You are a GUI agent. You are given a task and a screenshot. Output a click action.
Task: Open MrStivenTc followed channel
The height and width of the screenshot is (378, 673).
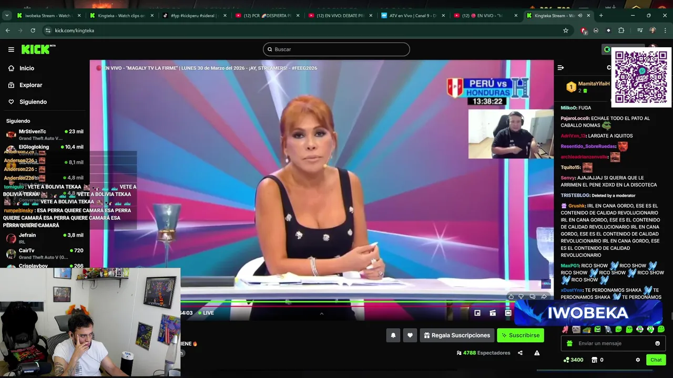click(x=45, y=134)
